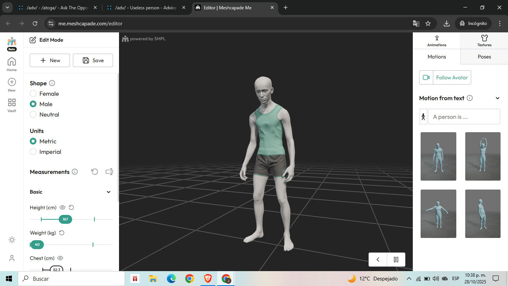Click the walking person icon beside text prompt
508x286 pixels.
point(423,117)
